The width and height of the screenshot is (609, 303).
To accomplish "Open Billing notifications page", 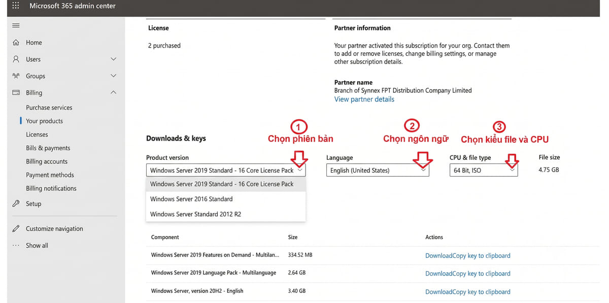I will click(x=51, y=188).
